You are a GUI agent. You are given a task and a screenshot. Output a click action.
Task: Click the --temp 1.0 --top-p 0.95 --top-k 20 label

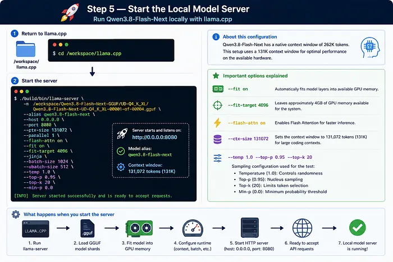[270, 157]
